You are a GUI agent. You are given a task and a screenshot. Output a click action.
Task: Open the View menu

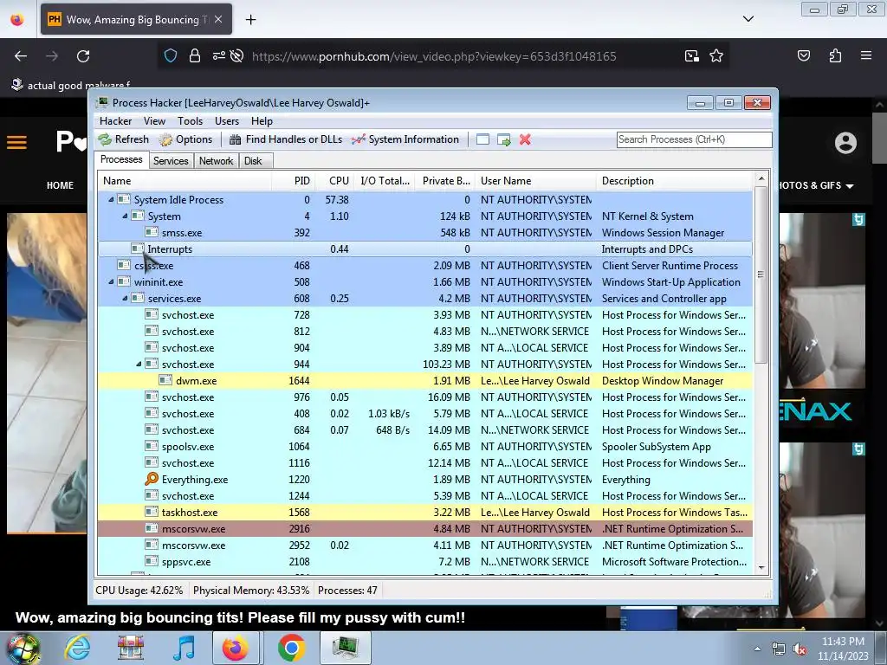(x=154, y=121)
